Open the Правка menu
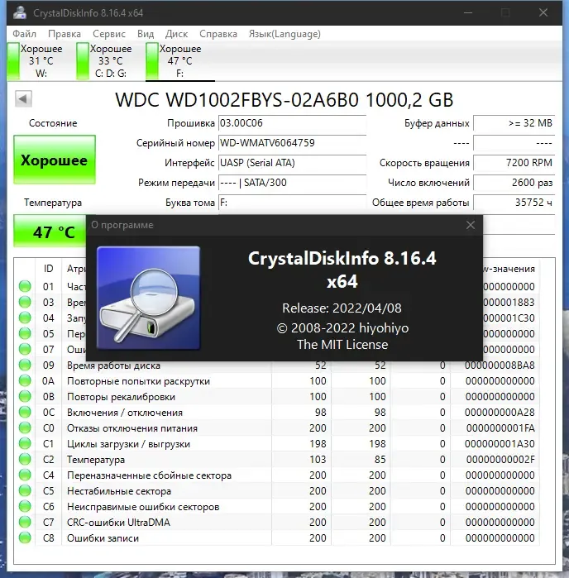The width and height of the screenshot is (569, 578). click(x=65, y=34)
